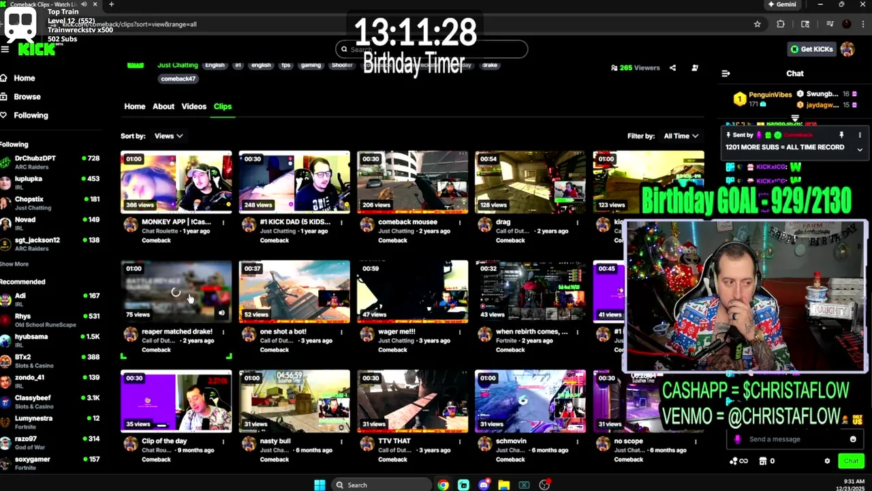Play the one shot a bot clip thumbnail
This screenshot has width=872, height=491.
(294, 292)
